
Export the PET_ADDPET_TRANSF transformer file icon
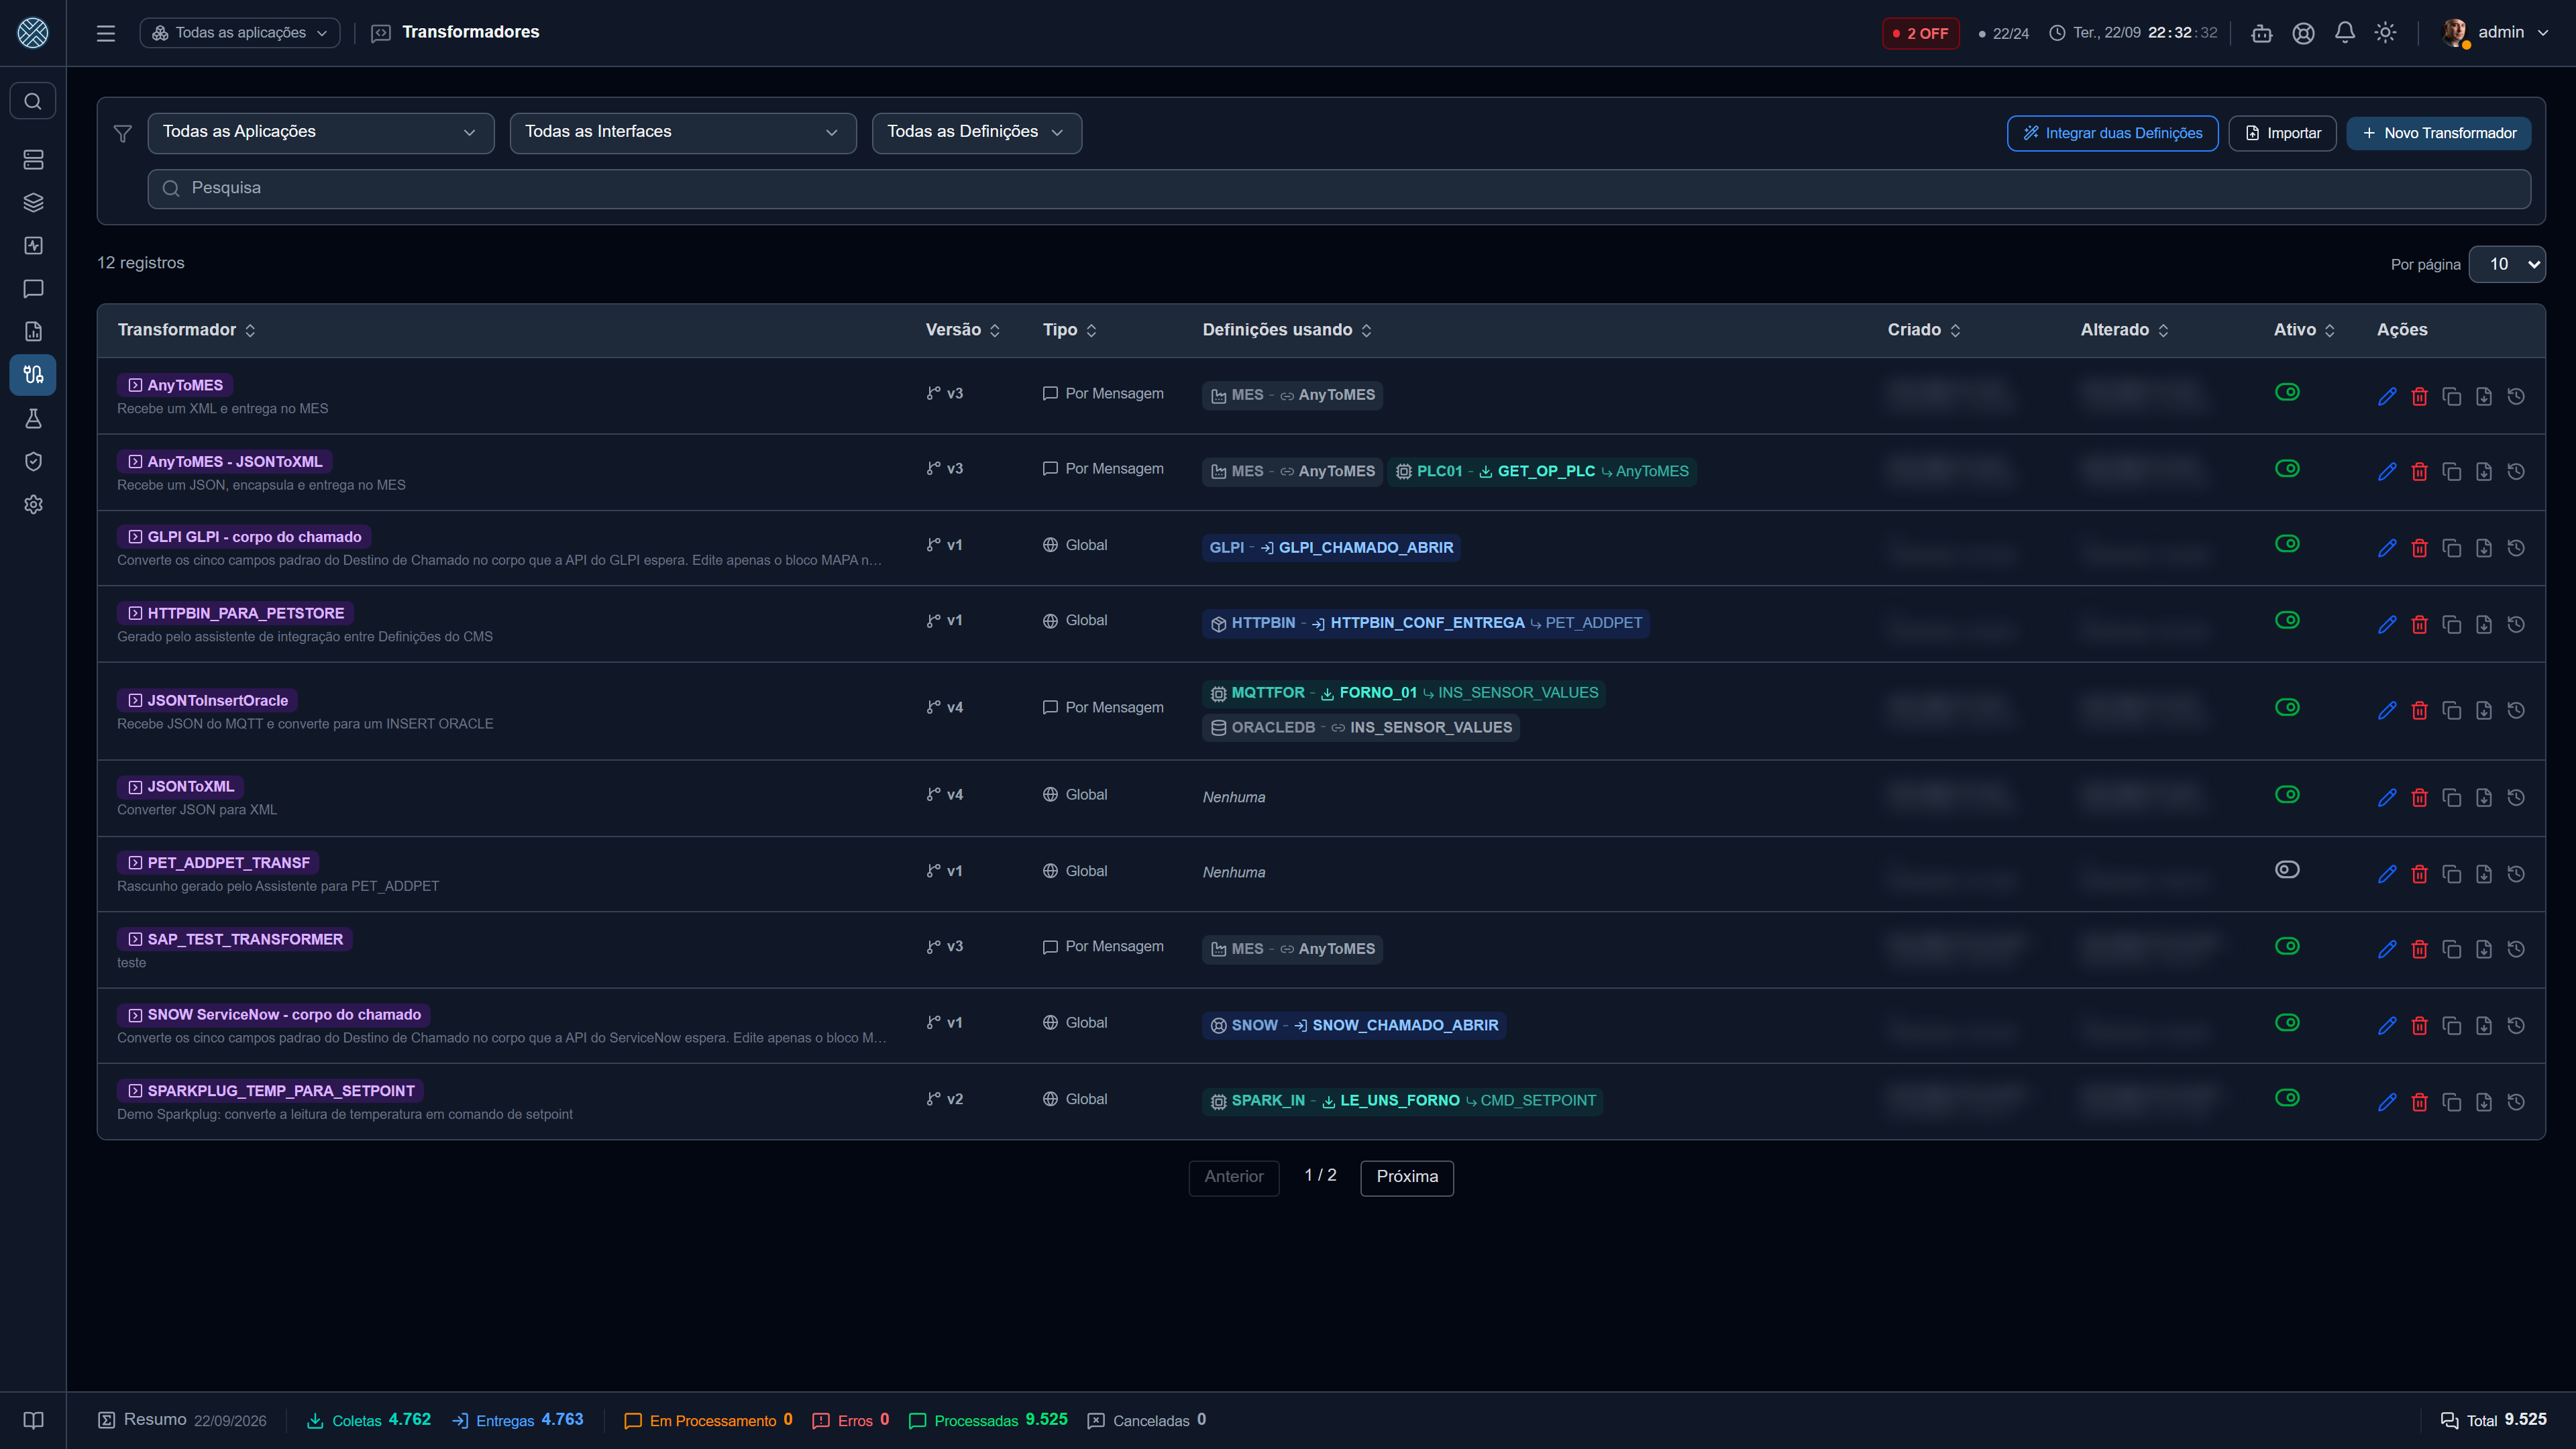click(2484, 874)
